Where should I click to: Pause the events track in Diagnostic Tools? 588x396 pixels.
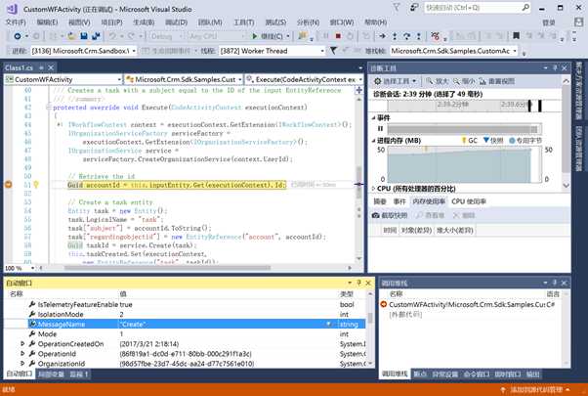(x=380, y=129)
